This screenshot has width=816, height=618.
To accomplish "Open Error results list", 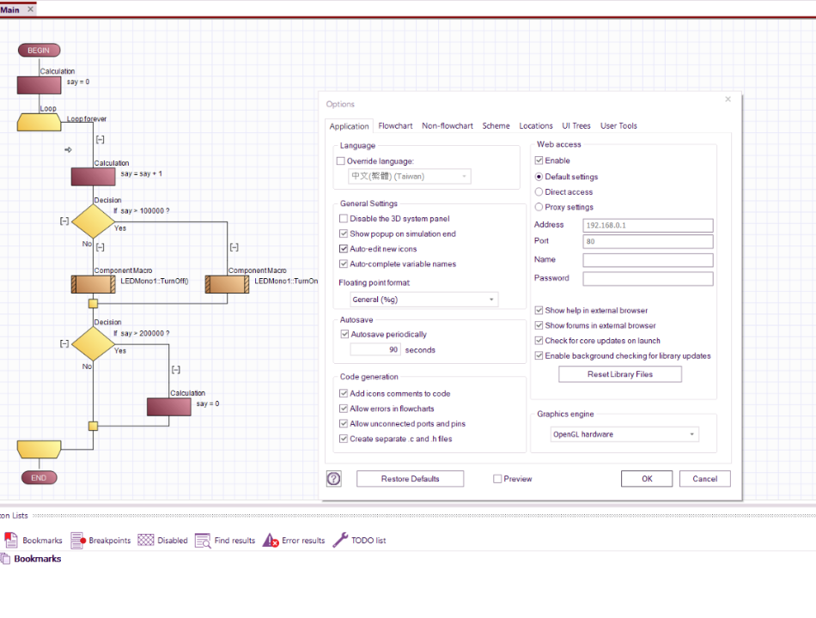I will [x=294, y=541].
